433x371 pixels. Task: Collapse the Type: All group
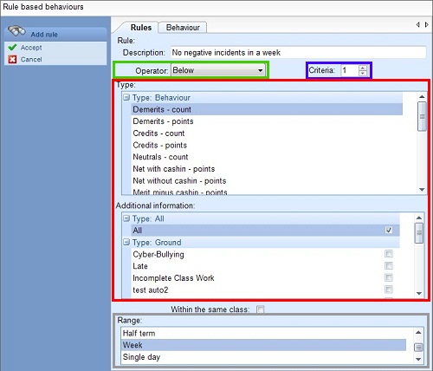[126, 218]
